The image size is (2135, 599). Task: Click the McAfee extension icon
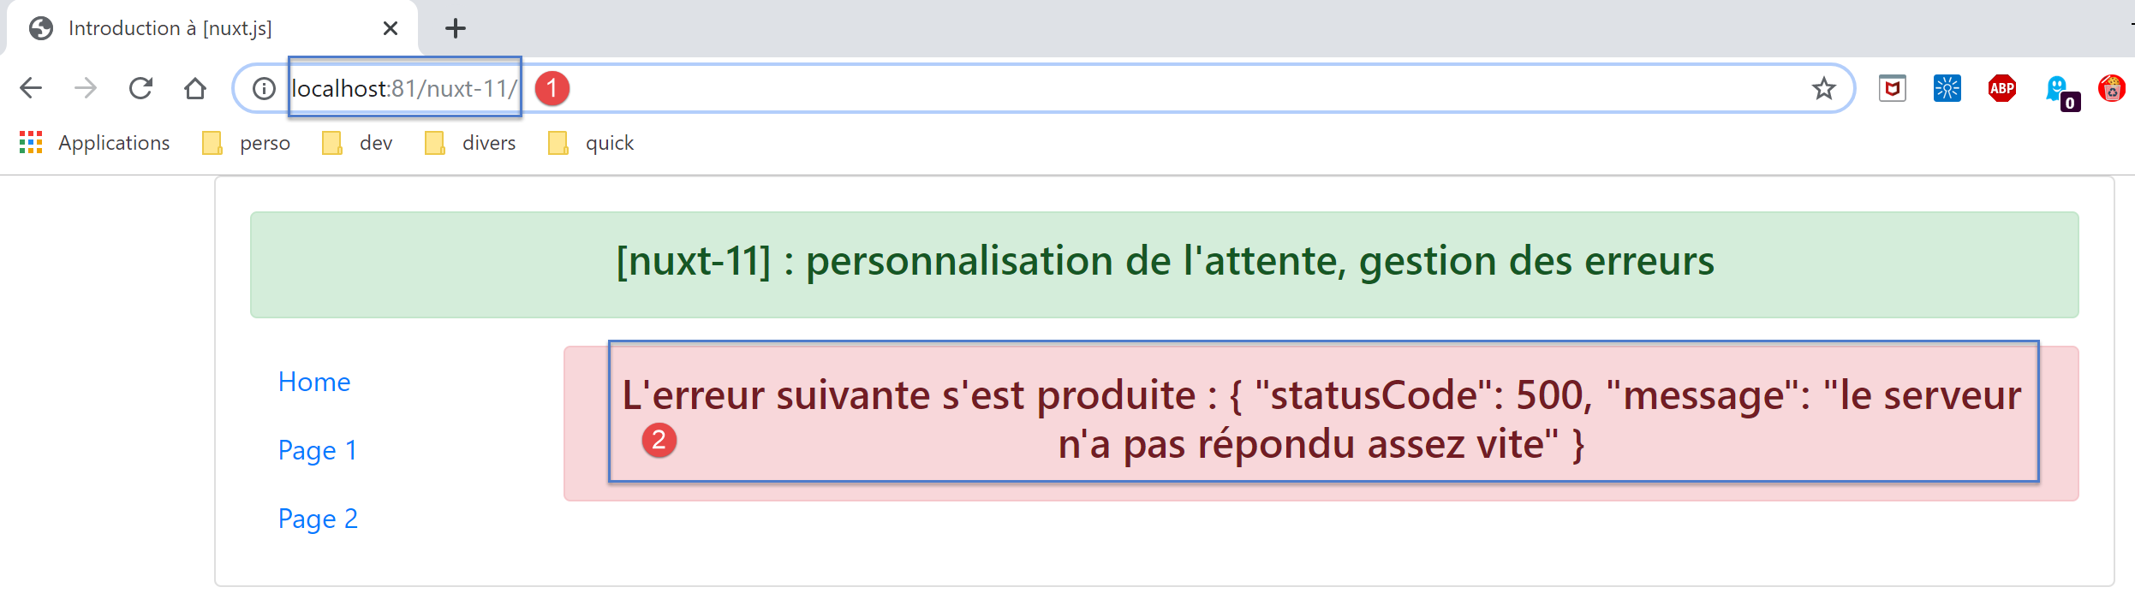[x=1892, y=88]
